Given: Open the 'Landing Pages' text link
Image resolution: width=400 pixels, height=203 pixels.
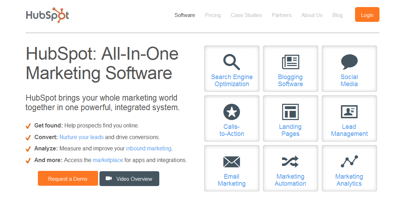Looking at the screenshot, I should (290, 130).
